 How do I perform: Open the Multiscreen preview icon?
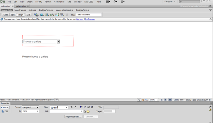tap(36, 15)
